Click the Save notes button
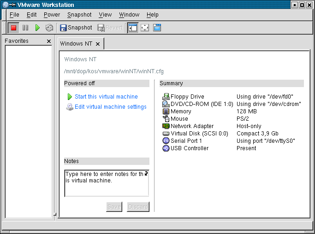 [x=114, y=207]
